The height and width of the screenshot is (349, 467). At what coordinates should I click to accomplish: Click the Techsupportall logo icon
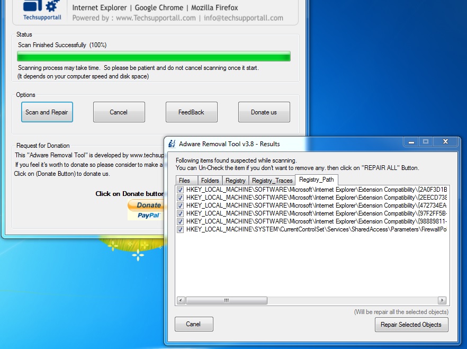tap(42, 10)
